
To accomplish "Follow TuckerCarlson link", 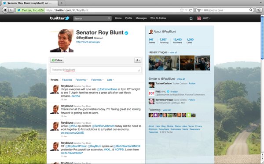I will point(192,83).
